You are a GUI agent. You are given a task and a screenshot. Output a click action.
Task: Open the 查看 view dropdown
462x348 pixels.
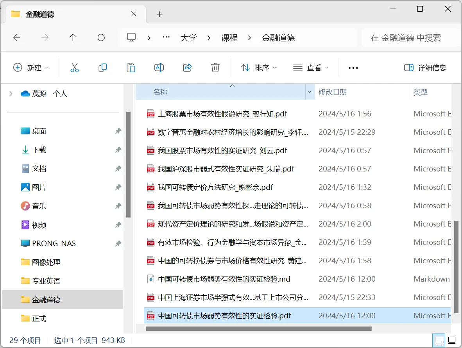pos(311,68)
